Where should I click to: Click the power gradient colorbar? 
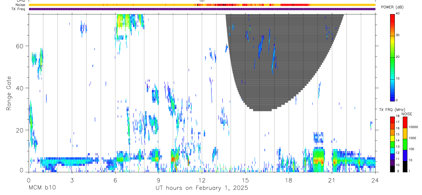(392, 57)
